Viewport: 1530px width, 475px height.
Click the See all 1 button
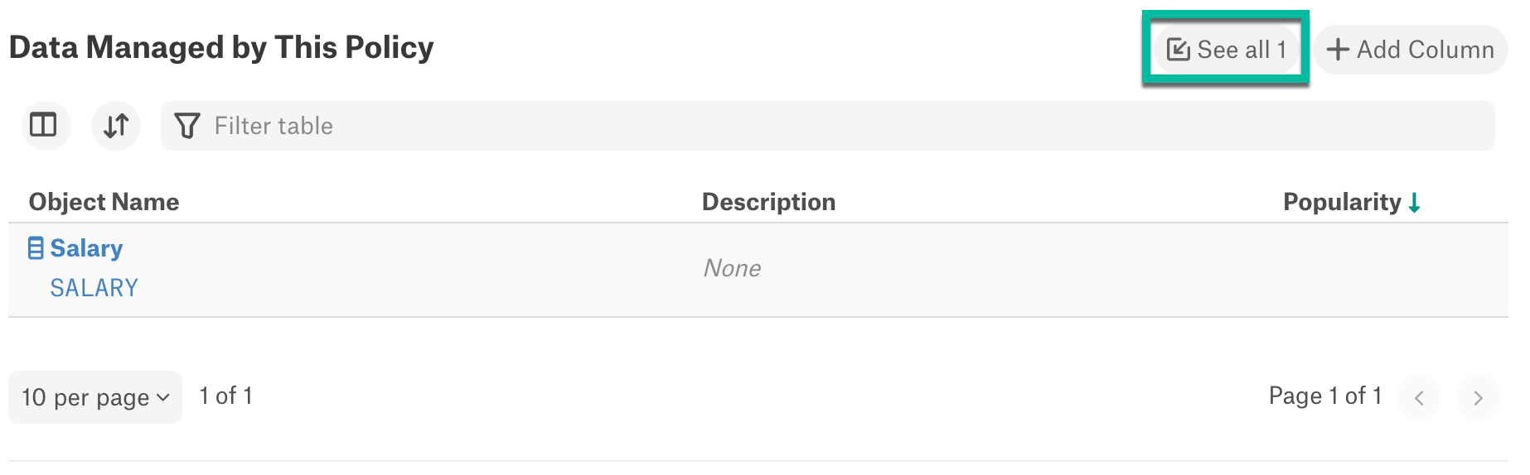point(1226,50)
